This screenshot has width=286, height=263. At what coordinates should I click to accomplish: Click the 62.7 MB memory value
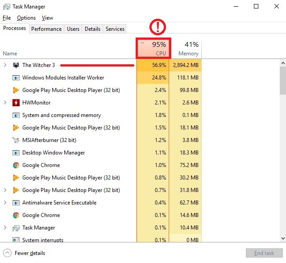pos(189,203)
